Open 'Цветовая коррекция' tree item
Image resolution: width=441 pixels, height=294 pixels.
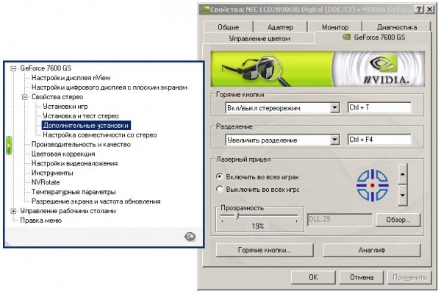63,154
